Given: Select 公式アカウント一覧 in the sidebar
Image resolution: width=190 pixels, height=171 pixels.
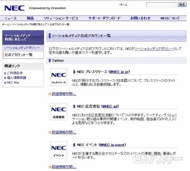Looking at the screenshot, I should coord(19,55).
